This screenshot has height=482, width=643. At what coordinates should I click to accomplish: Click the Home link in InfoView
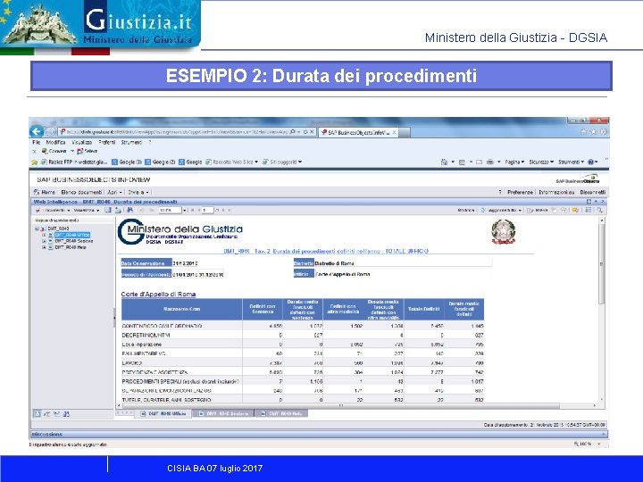(x=45, y=192)
